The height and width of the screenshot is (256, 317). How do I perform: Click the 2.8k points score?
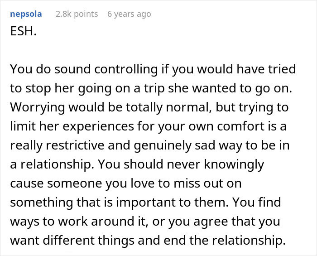(77, 14)
